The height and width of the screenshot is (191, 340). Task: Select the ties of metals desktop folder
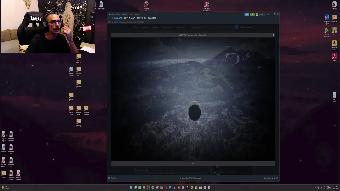(71, 111)
